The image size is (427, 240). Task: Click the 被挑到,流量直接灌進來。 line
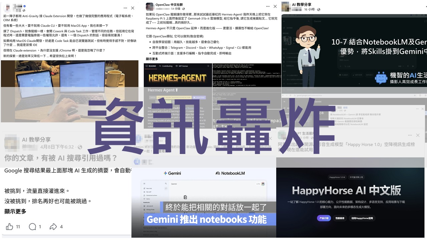click(37, 191)
